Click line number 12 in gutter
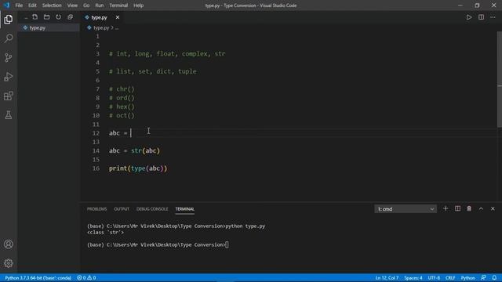 (96, 133)
